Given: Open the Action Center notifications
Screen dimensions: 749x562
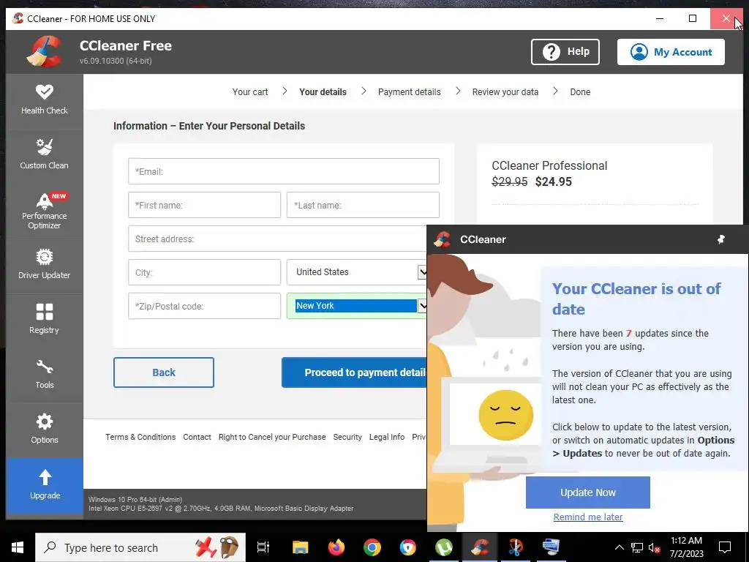Looking at the screenshot, I should [x=725, y=547].
